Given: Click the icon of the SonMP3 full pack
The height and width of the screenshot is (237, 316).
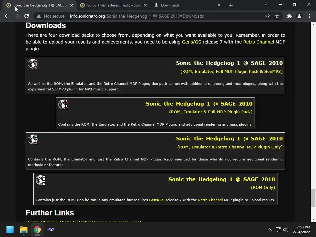Looking at the screenshot, I should pos(33,64).
